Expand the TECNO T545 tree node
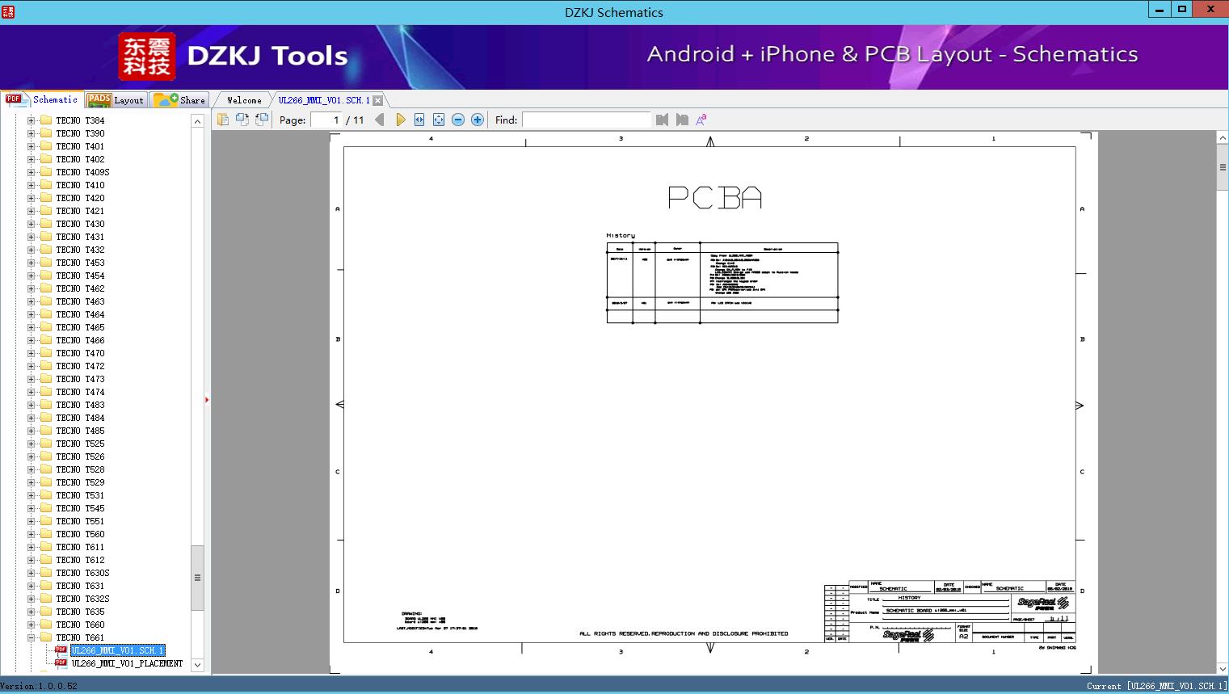The width and height of the screenshot is (1229, 694). coord(31,508)
